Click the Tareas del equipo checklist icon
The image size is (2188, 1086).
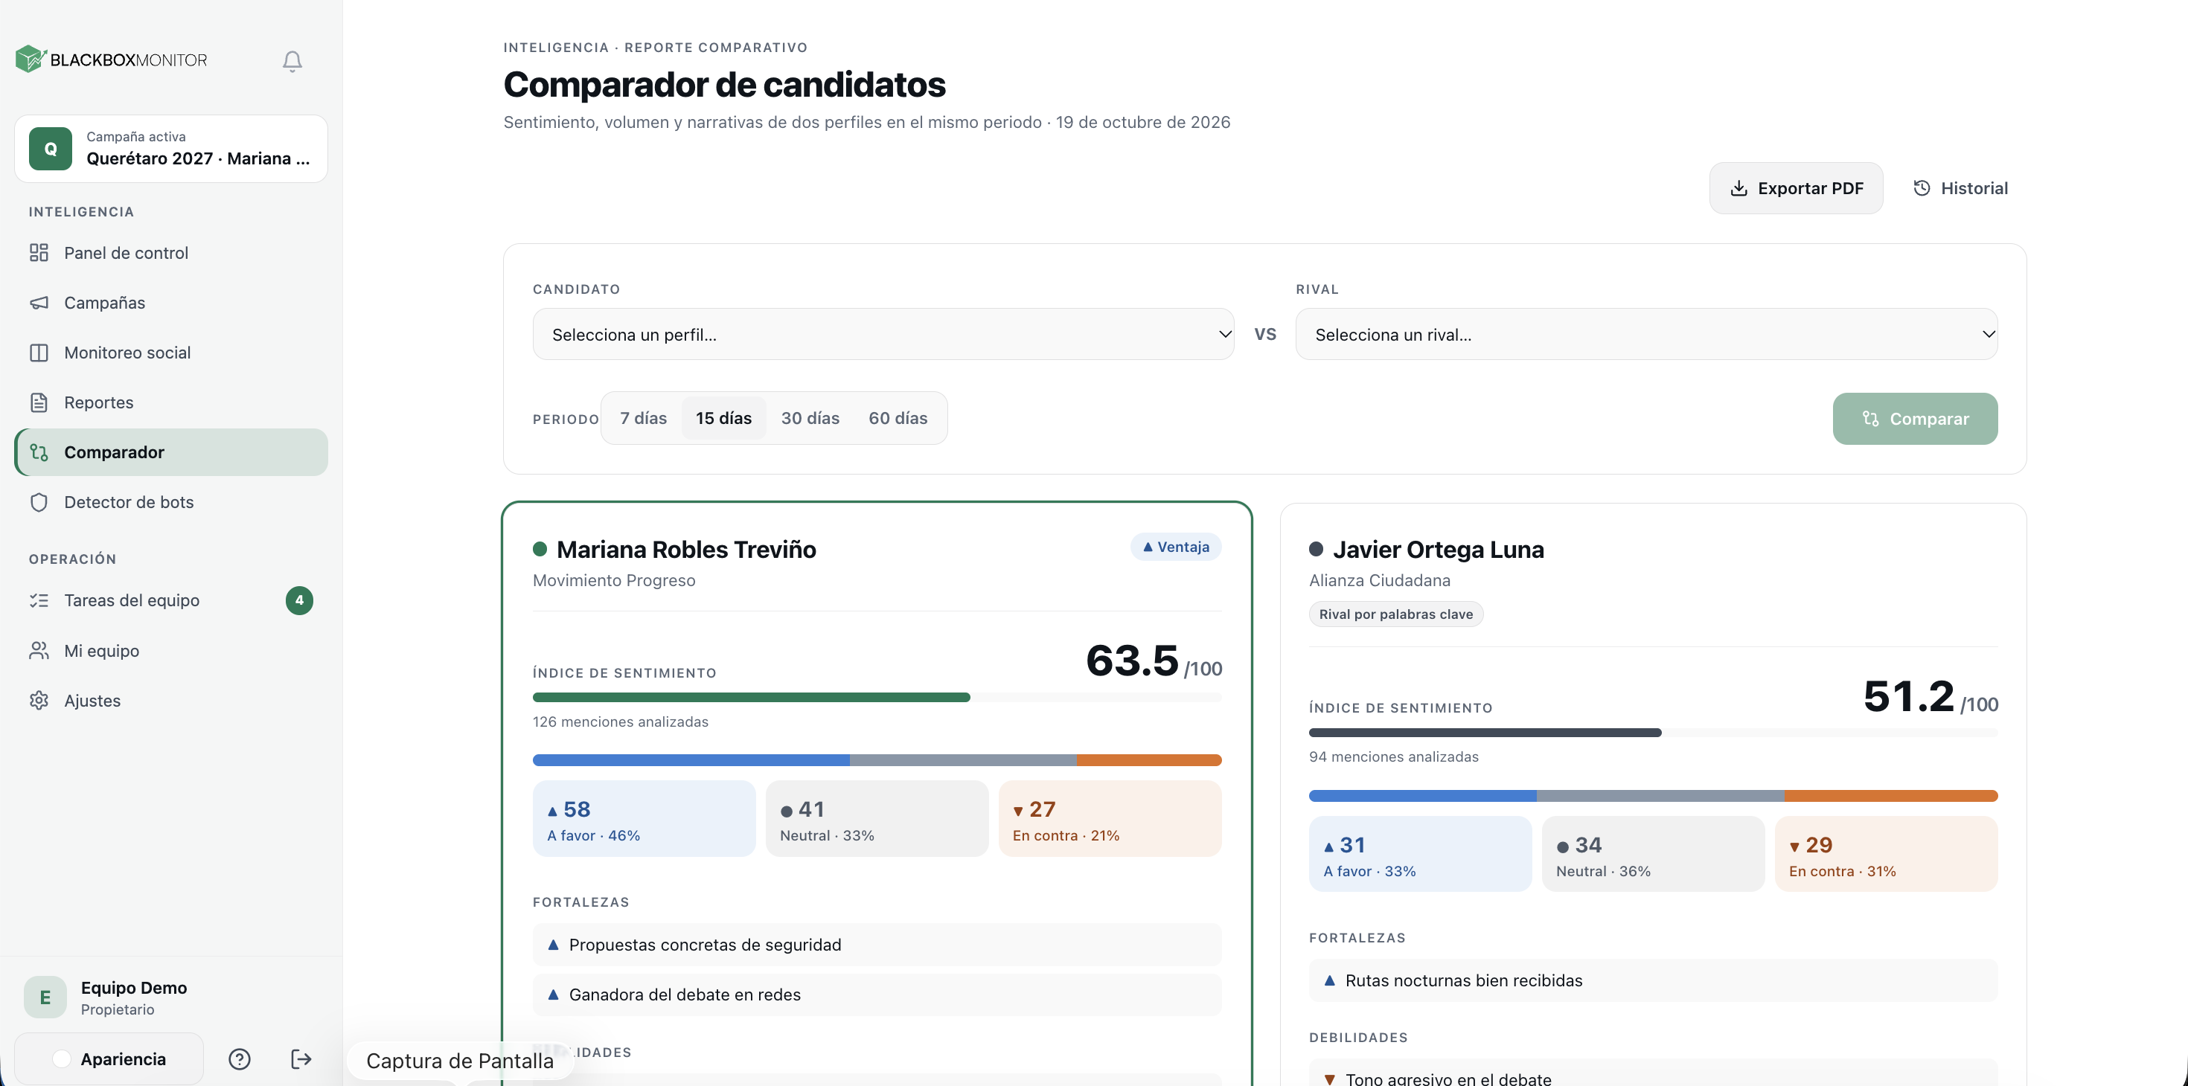point(39,600)
